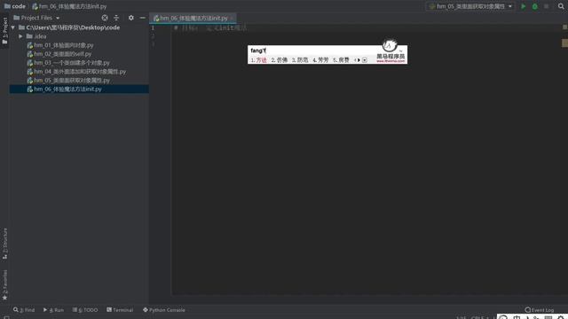This screenshot has width=568, height=319.
Task: Open the Python Console tool window
Action: (163, 310)
